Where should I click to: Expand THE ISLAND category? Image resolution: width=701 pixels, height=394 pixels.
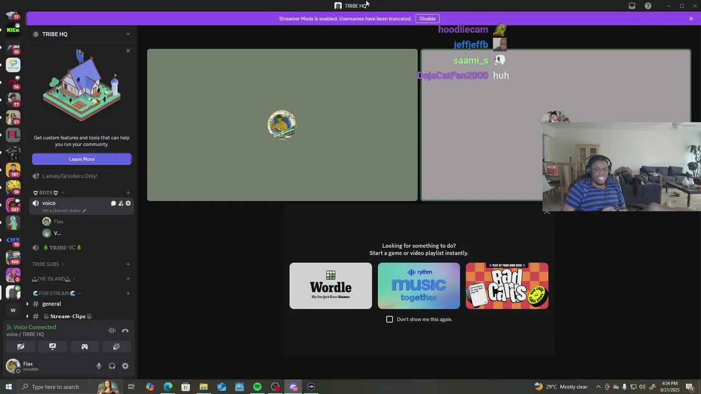(x=54, y=279)
